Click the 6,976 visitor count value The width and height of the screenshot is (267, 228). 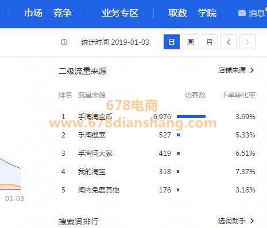pos(162,116)
